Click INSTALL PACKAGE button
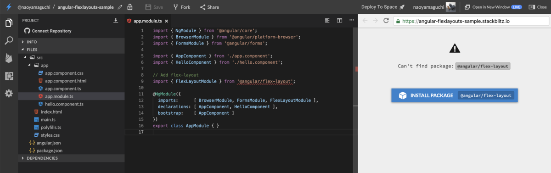551x173 pixels. (455, 95)
